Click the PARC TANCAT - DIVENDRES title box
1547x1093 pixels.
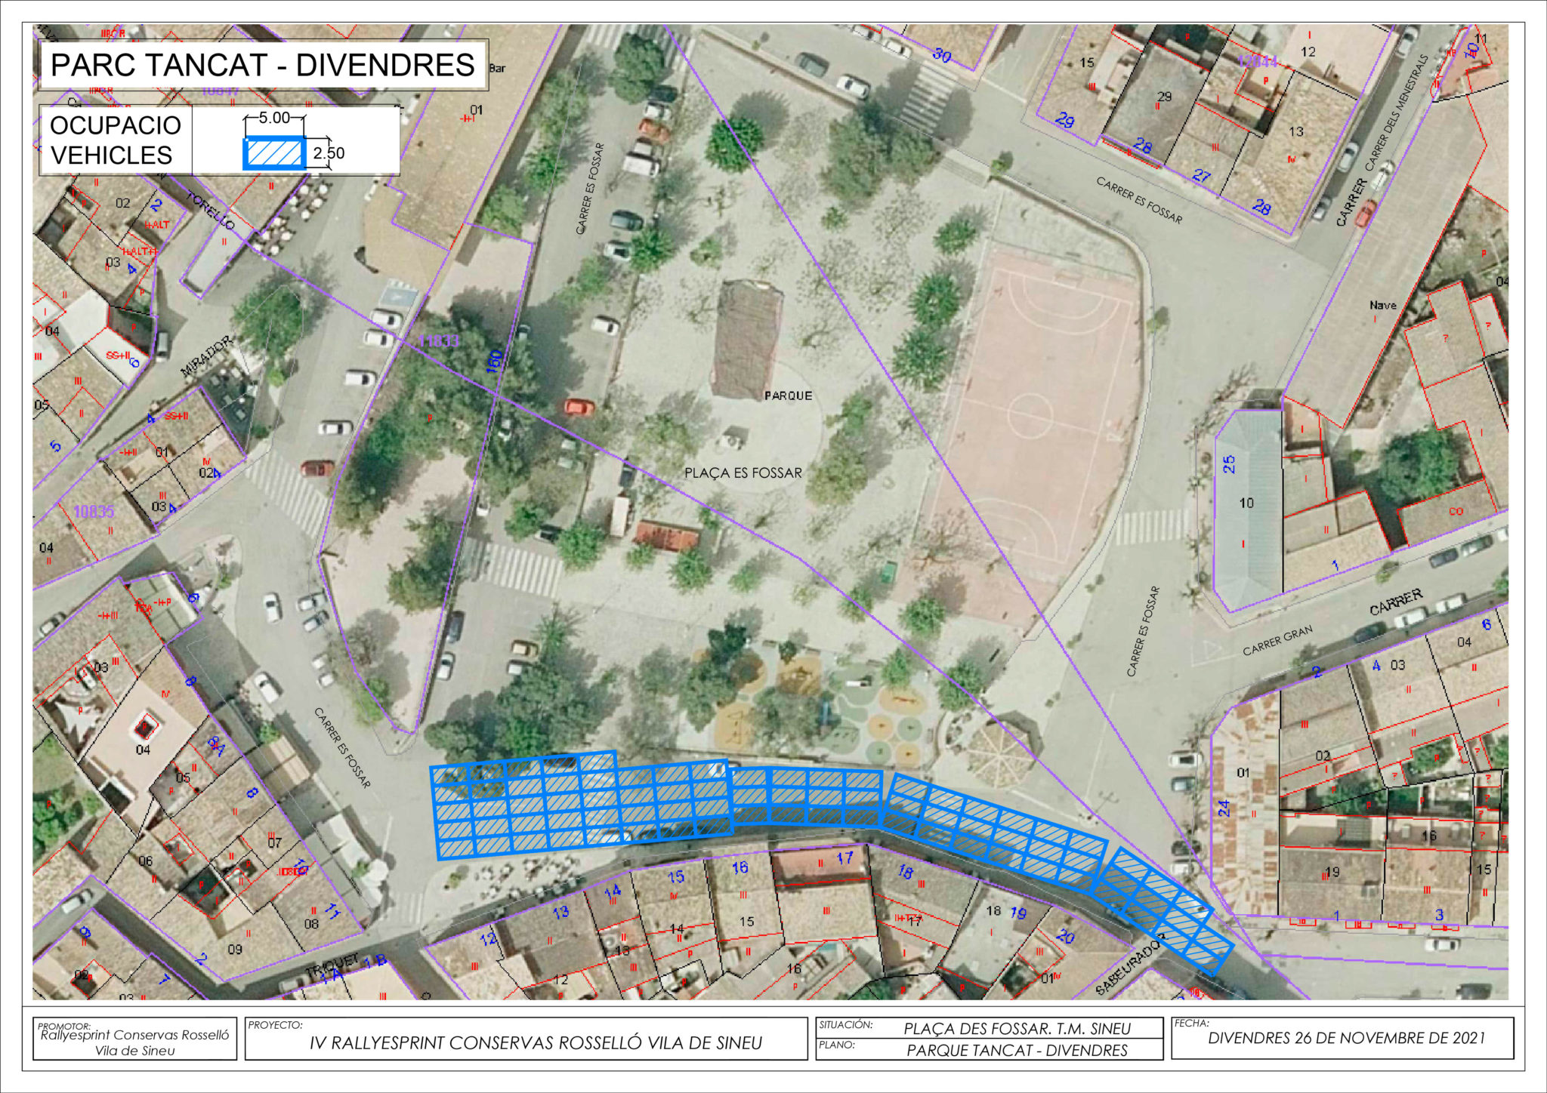pos(263,65)
